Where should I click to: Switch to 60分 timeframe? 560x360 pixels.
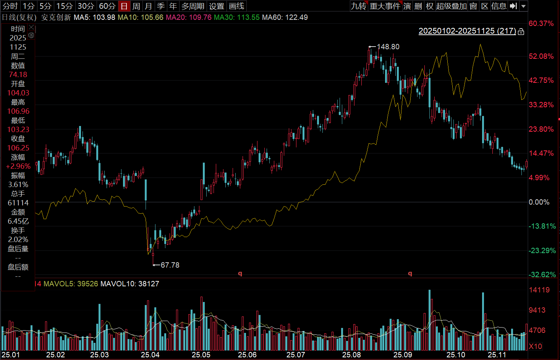107,6
